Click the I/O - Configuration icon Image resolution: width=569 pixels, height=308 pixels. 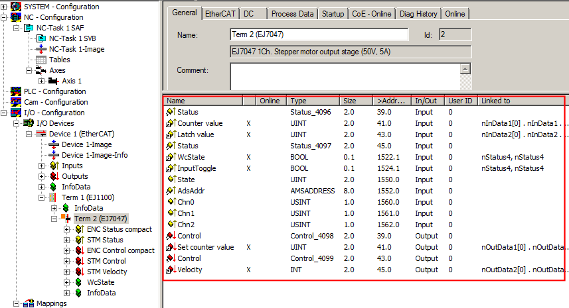pyautogui.click(x=16, y=113)
